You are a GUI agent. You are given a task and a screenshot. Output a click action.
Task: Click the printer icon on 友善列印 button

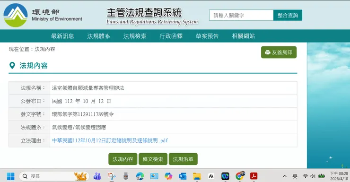point(267,52)
